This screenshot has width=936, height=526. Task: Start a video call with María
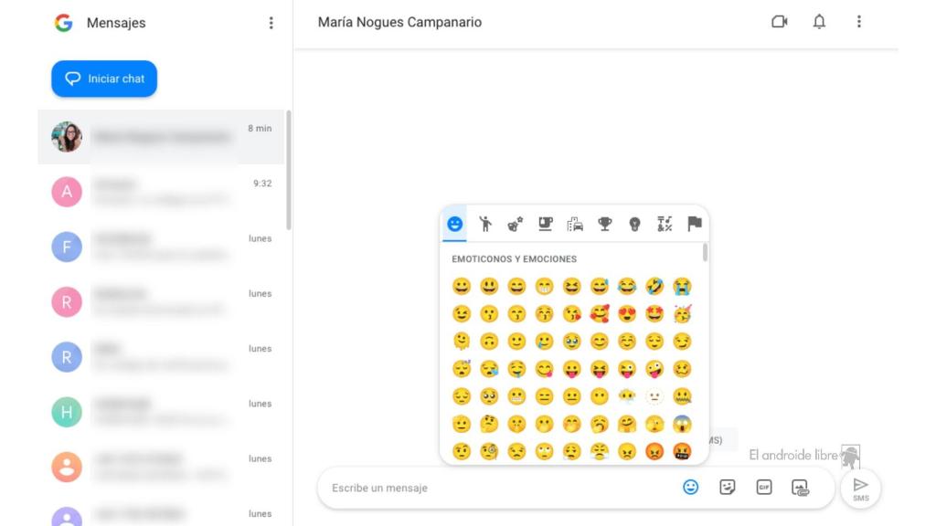coord(779,22)
